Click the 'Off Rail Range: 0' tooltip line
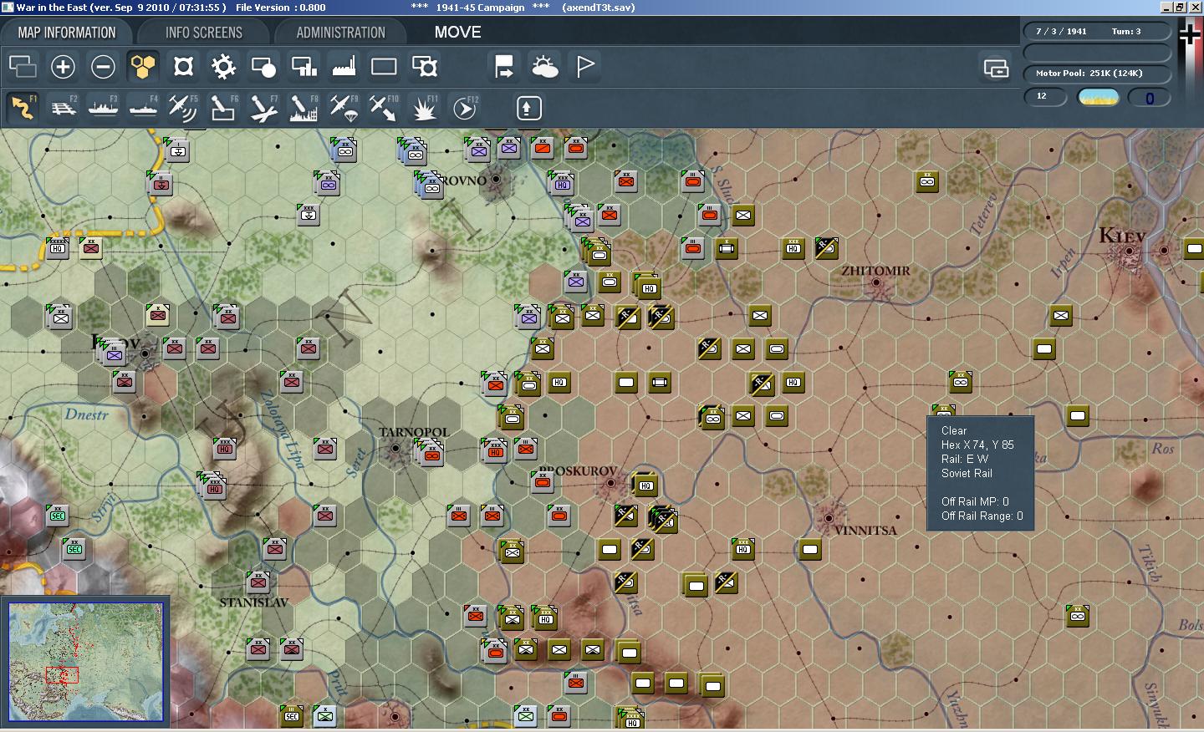 [x=982, y=516]
